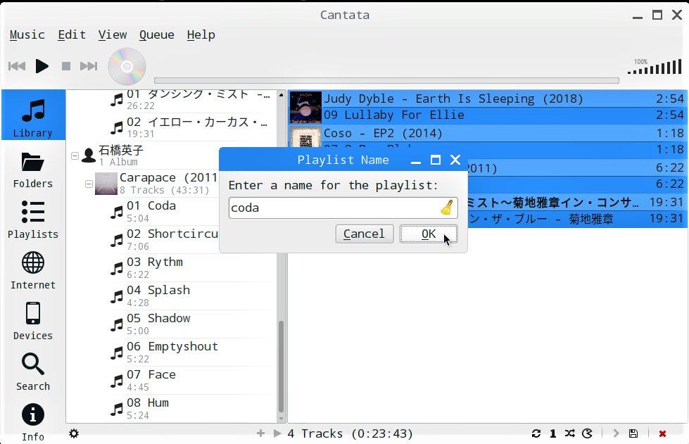
Task: Click the play arrow icon in the status bar
Action: [x=277, y=434]
